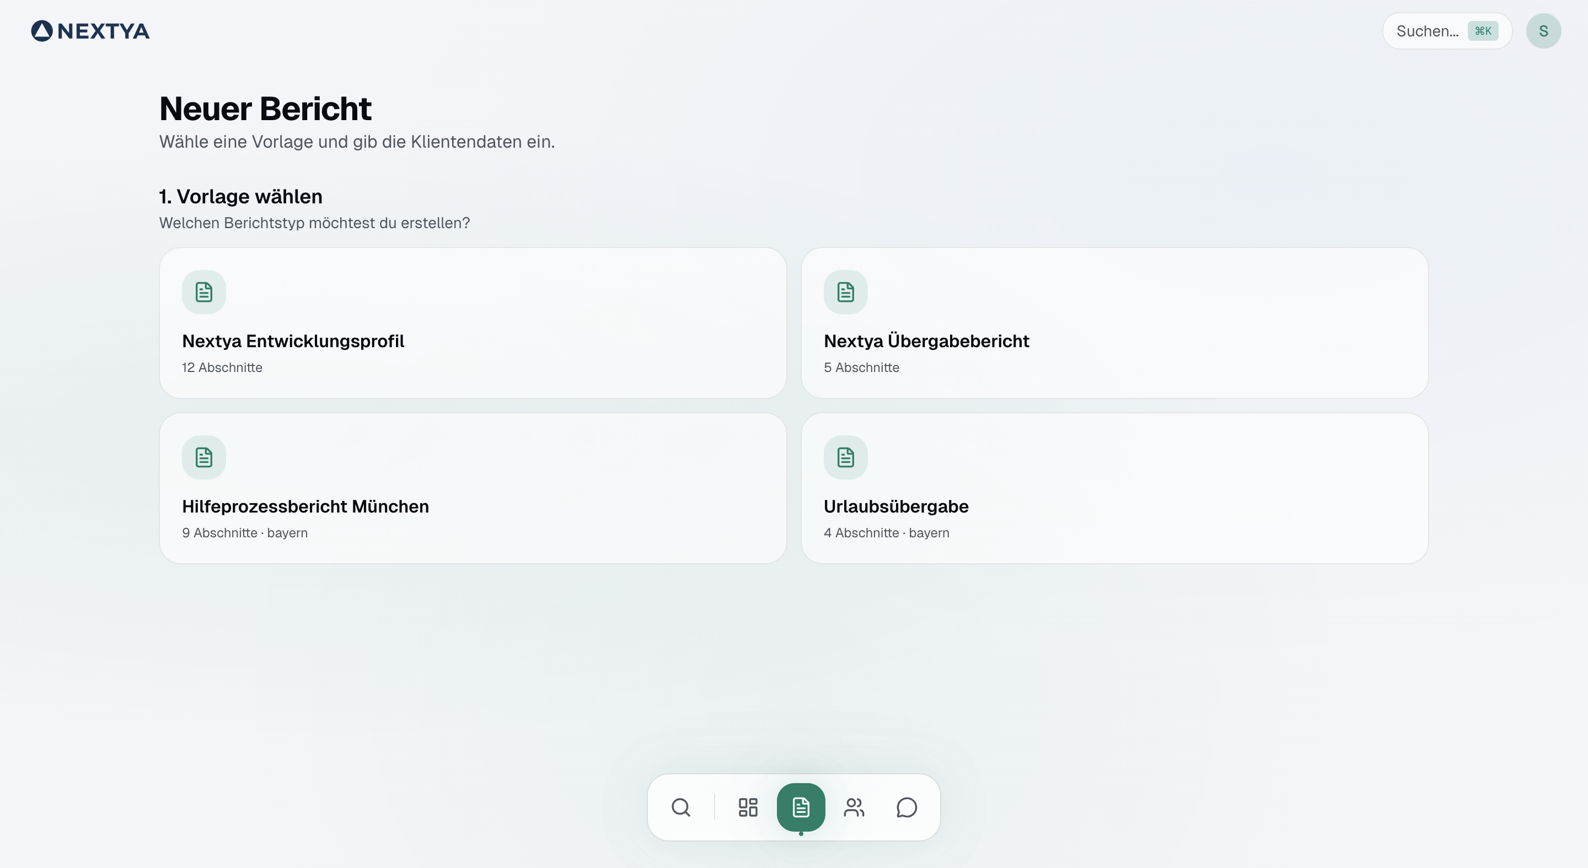Click the Suchen search field

click(x=1426, y=31)
